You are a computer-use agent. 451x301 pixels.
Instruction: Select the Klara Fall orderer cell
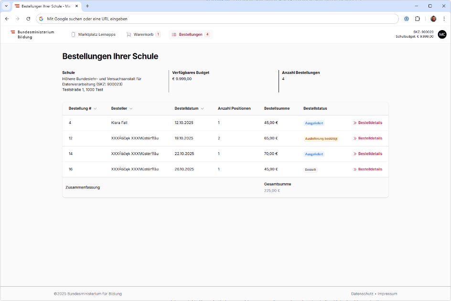point(119,123)
